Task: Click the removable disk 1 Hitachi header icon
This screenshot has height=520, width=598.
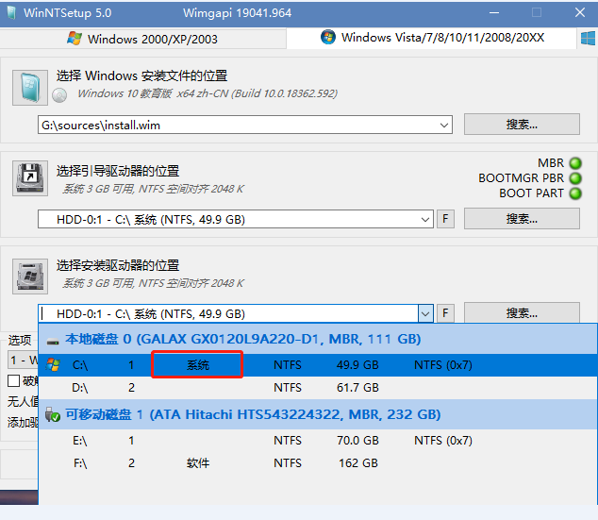Action: click(x=53, y=414)
